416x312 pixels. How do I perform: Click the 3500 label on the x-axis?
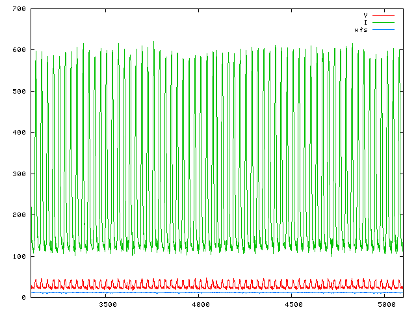107,304
